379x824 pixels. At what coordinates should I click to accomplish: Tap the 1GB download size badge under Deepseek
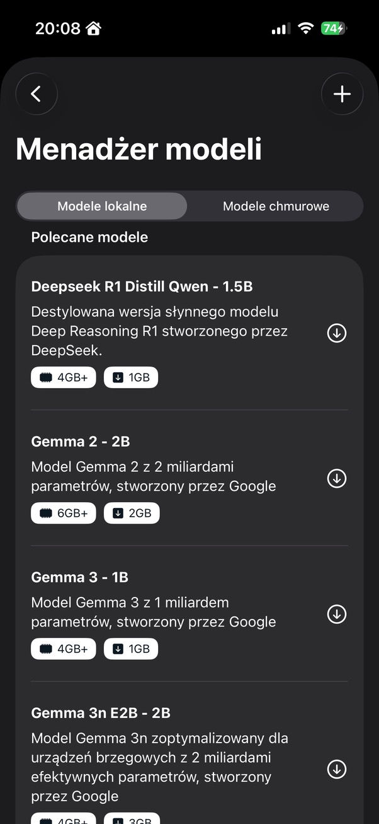(131, 377)
